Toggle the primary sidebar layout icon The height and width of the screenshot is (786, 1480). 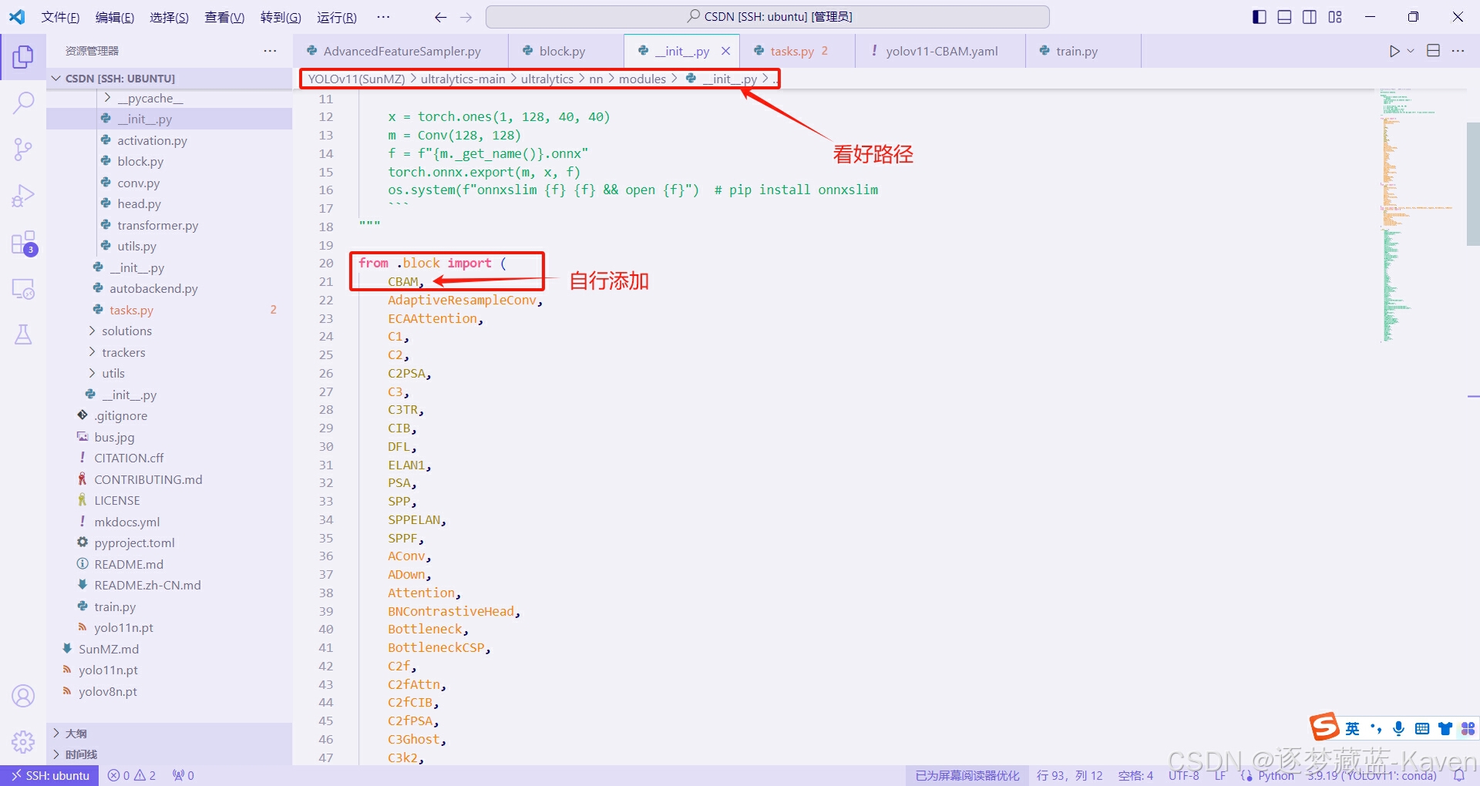tap(1259, 17)
